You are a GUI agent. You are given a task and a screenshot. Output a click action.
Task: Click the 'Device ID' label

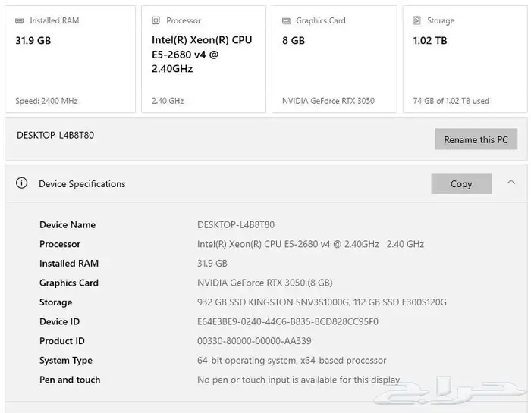59,321
